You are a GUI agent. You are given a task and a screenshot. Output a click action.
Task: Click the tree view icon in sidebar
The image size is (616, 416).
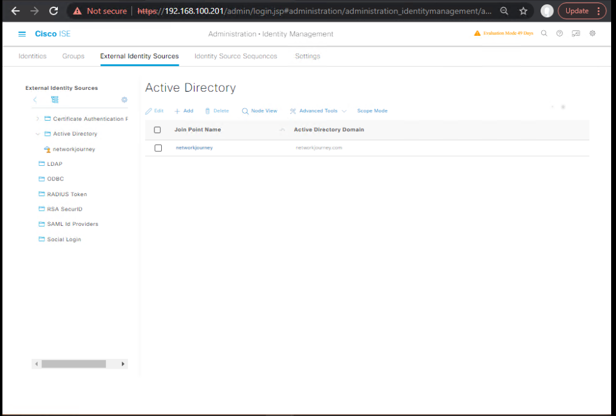click(x=55, y=100)
